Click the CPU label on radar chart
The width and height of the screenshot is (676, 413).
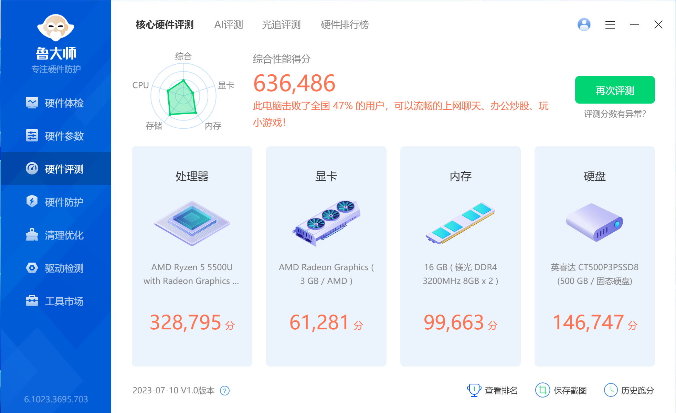tap(140, 85)
